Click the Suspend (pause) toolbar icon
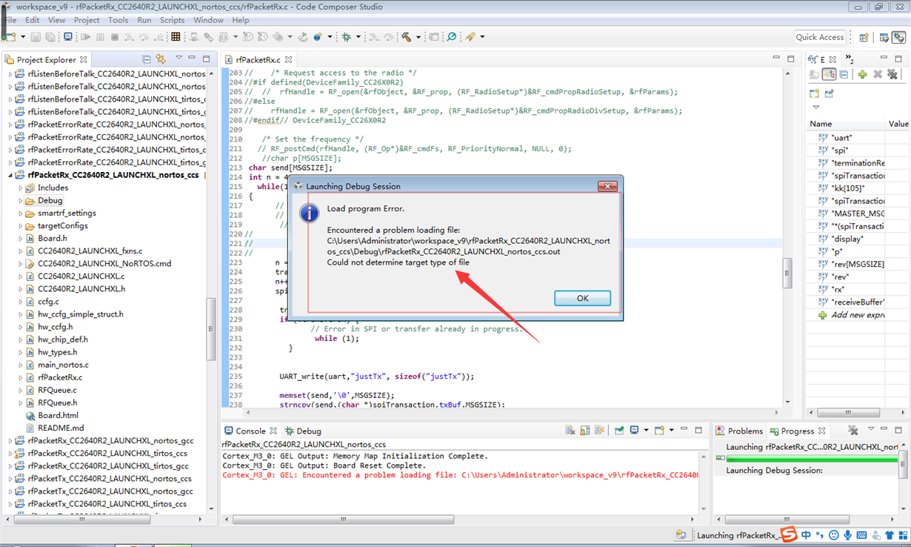Screen dimensions: 911x547 click(x=101, y=37)
